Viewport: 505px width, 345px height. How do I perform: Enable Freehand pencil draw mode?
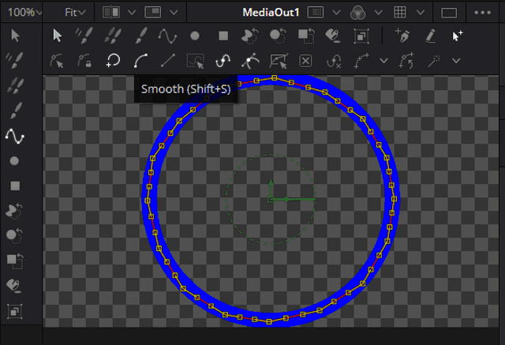click(x=431, y=36)
